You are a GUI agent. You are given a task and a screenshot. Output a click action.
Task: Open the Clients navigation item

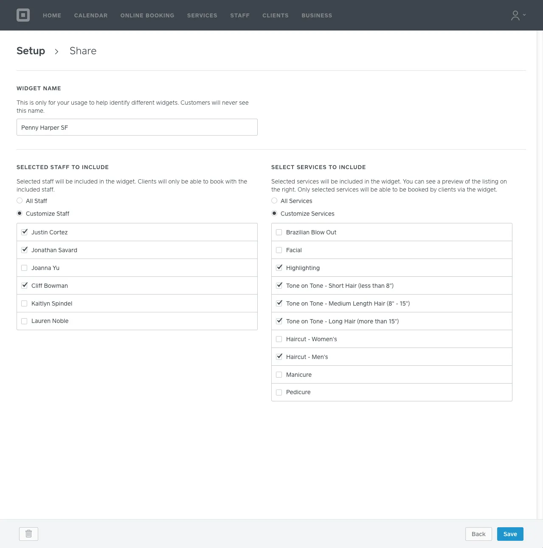click(275, 15)
